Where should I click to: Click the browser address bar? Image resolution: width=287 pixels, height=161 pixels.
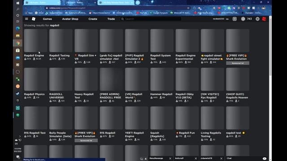coord(117,8)
